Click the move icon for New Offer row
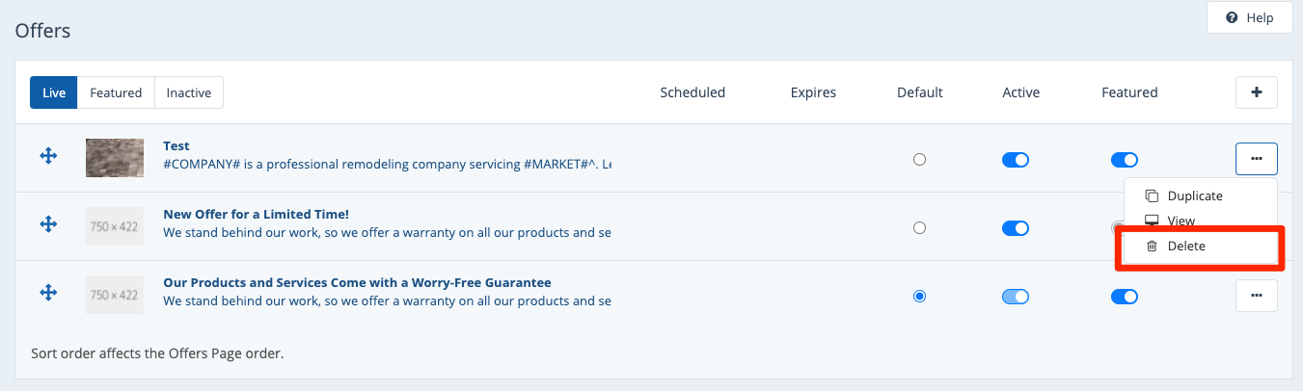Screen dimensions: 1303x391 point(48,224)
